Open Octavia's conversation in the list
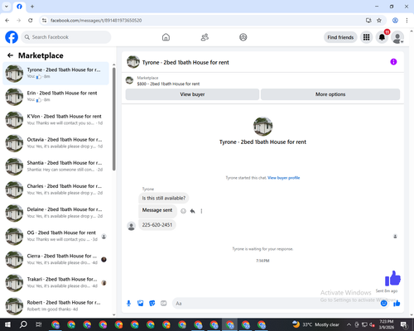The image size is (414, 331). point(55,143)
